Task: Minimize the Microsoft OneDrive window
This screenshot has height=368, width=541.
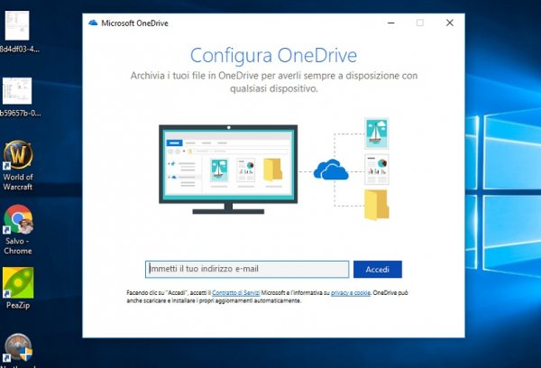Action: pos(391,23)
